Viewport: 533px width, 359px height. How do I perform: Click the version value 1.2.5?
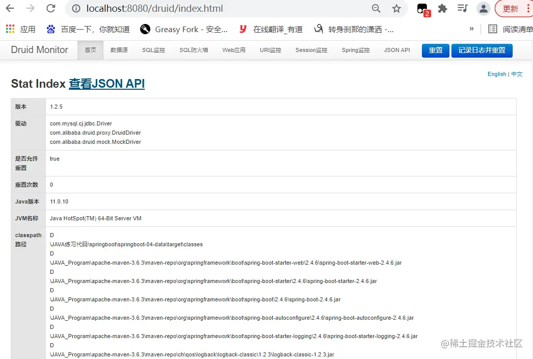(56, 107)
